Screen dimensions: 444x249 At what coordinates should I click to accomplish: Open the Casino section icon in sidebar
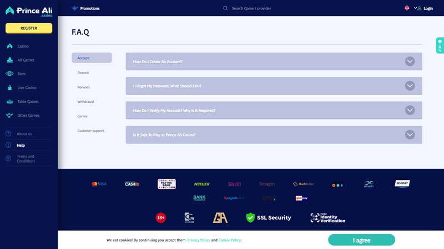click(x=9, y=46)
